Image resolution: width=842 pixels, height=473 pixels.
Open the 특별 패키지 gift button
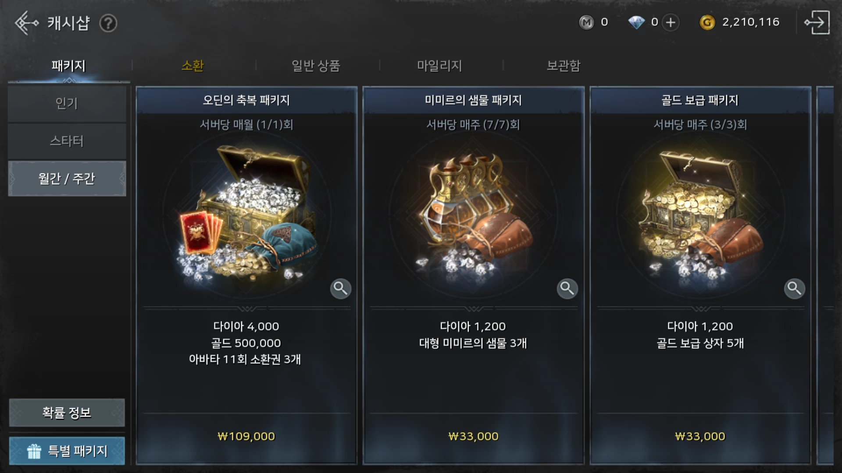(x=67, y=451)
